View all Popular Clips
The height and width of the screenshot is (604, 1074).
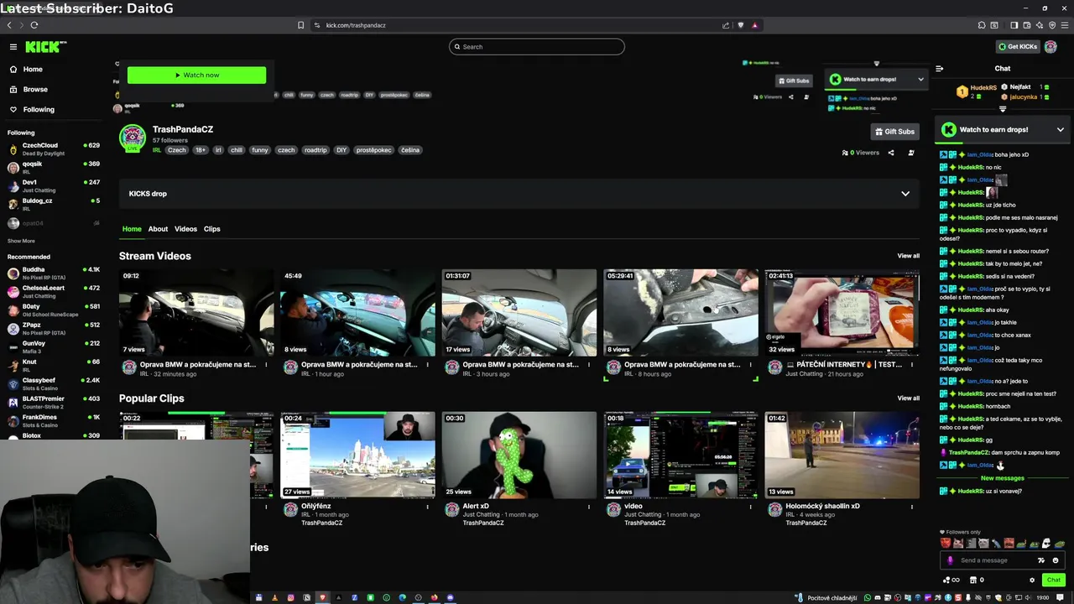click(908, 398)
